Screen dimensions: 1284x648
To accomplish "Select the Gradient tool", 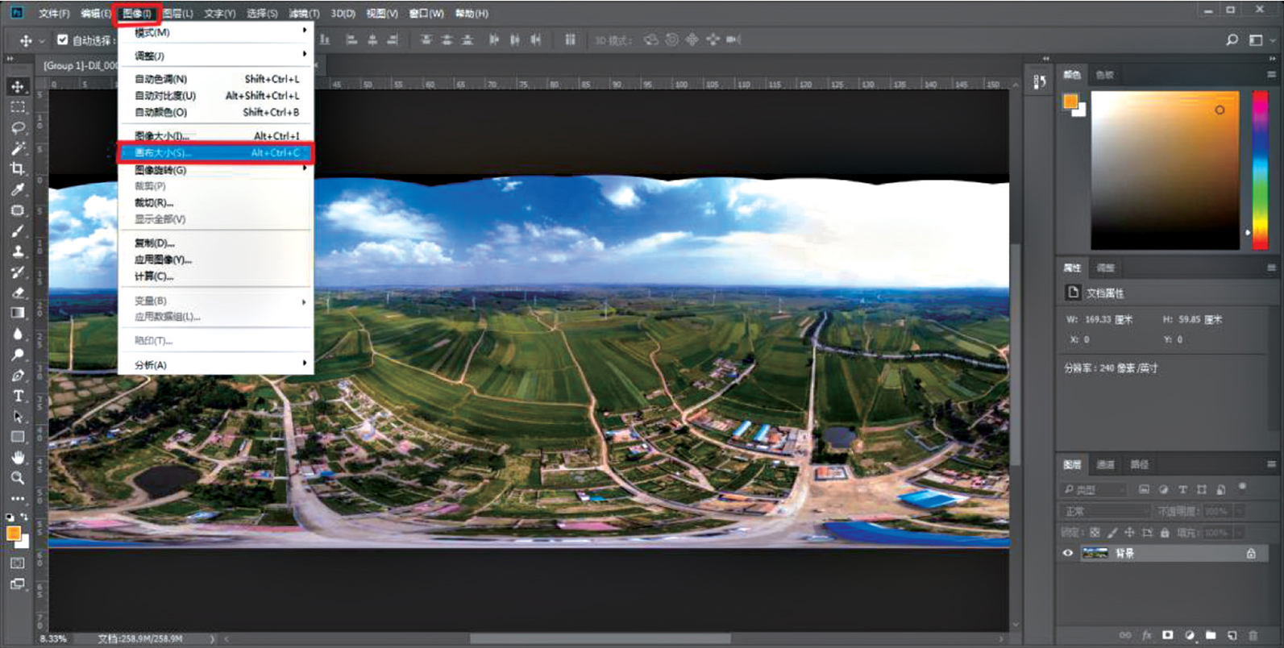I will tap(18, 313).
